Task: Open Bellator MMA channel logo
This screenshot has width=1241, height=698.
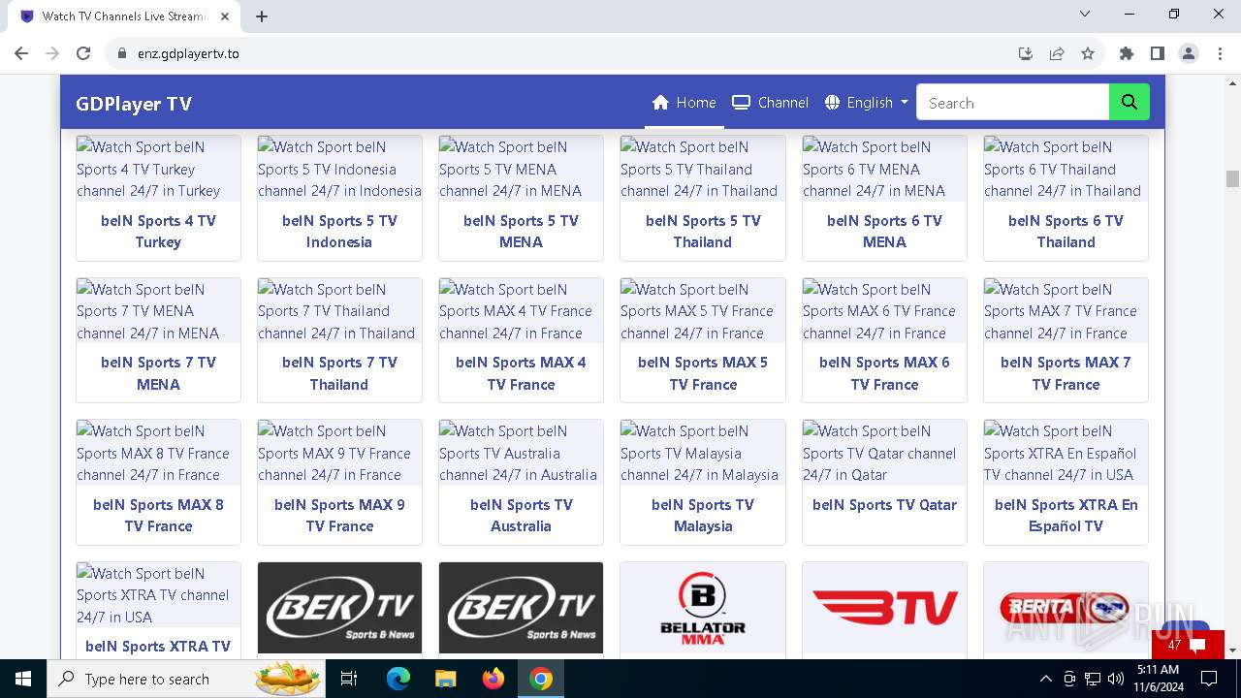Action: click(x=703, y=608)
